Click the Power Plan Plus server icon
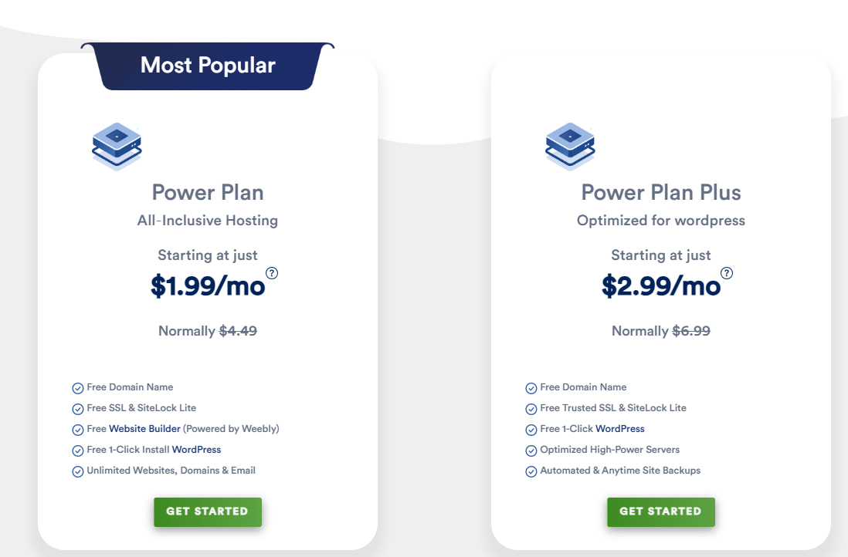848x557 pixels. point(570,146)
